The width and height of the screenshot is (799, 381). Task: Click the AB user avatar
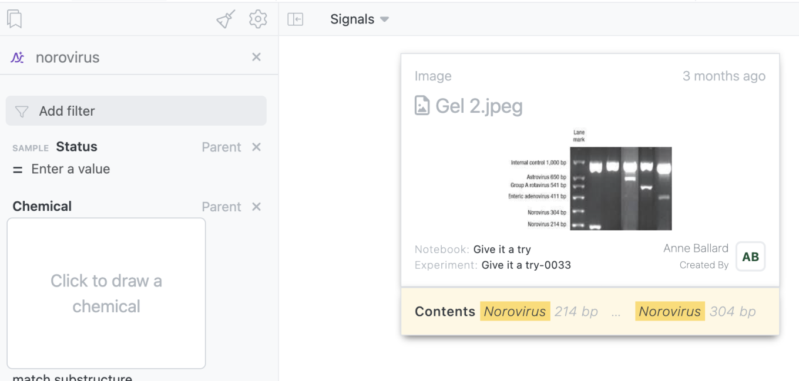click(750, 257)
